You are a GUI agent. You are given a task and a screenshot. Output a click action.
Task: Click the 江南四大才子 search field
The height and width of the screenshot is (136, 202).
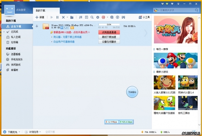click(176, 10)
